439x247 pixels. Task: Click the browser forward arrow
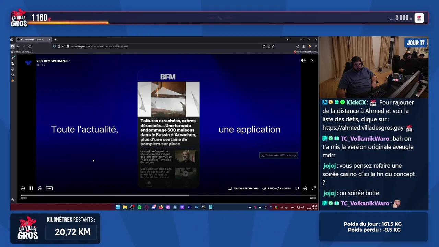[24, 46]
